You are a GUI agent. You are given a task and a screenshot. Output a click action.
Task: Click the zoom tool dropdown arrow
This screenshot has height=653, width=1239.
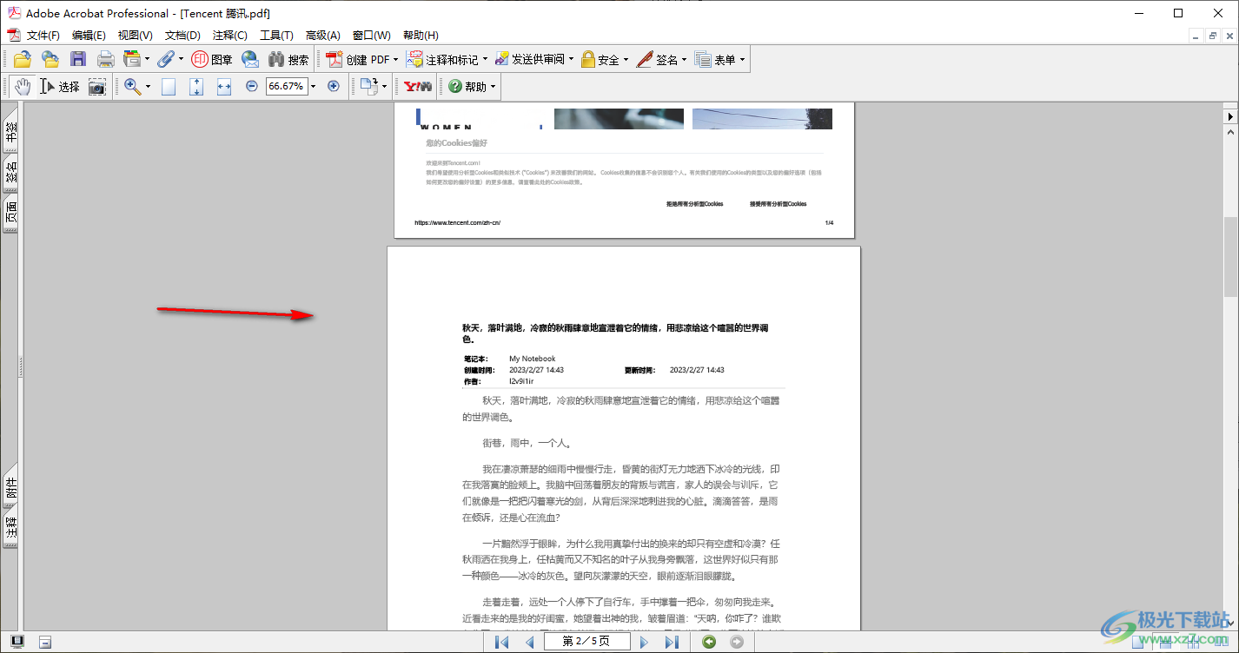[148, 86]
